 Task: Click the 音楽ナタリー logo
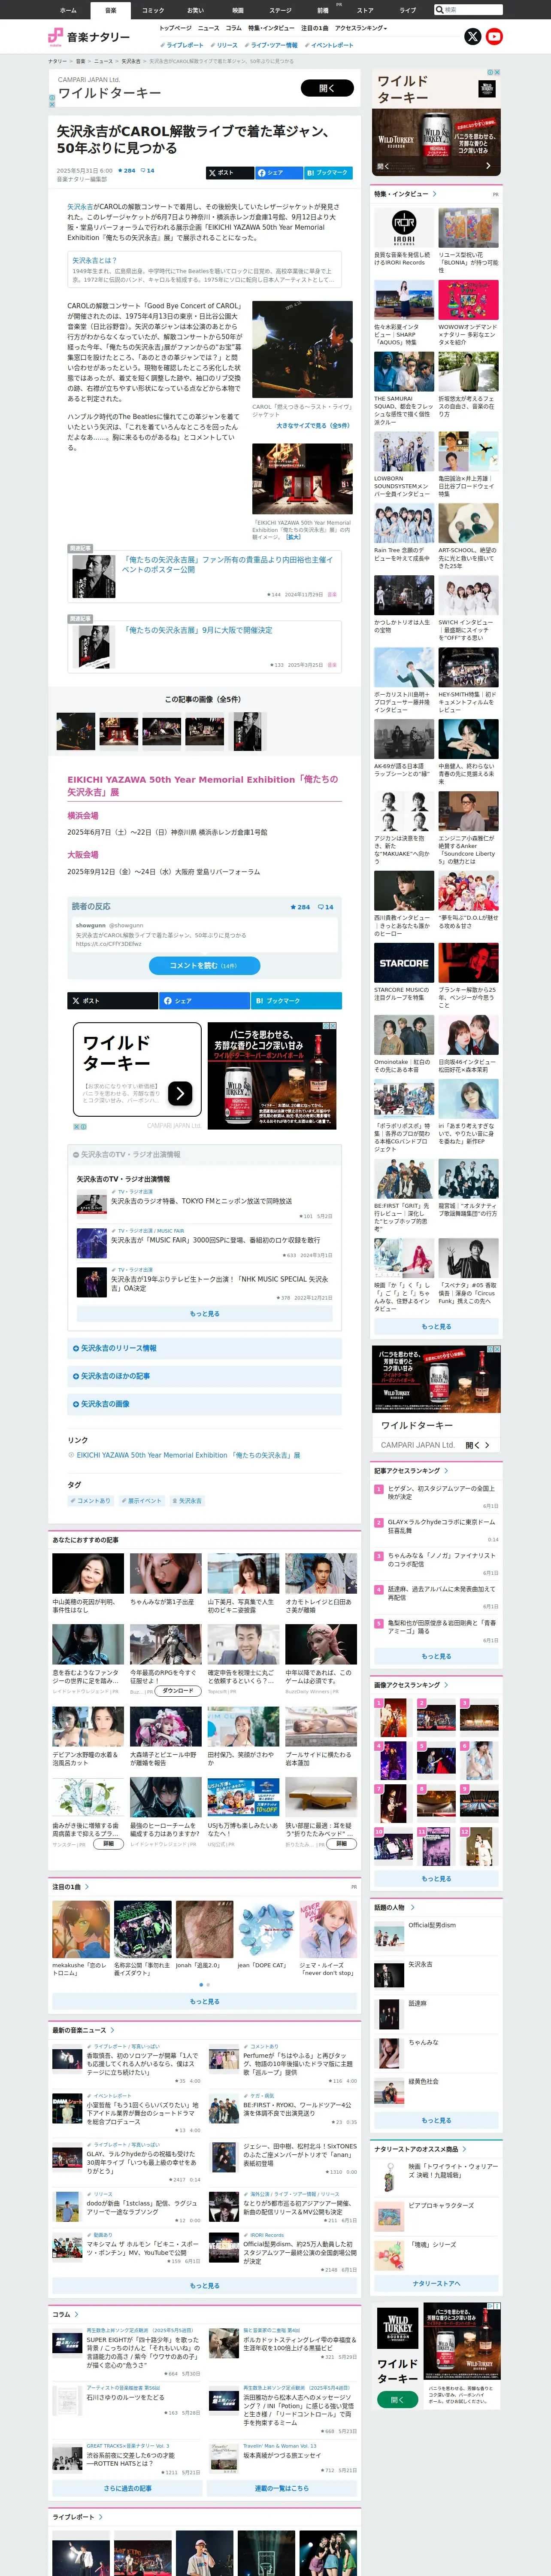coord(89,37)
